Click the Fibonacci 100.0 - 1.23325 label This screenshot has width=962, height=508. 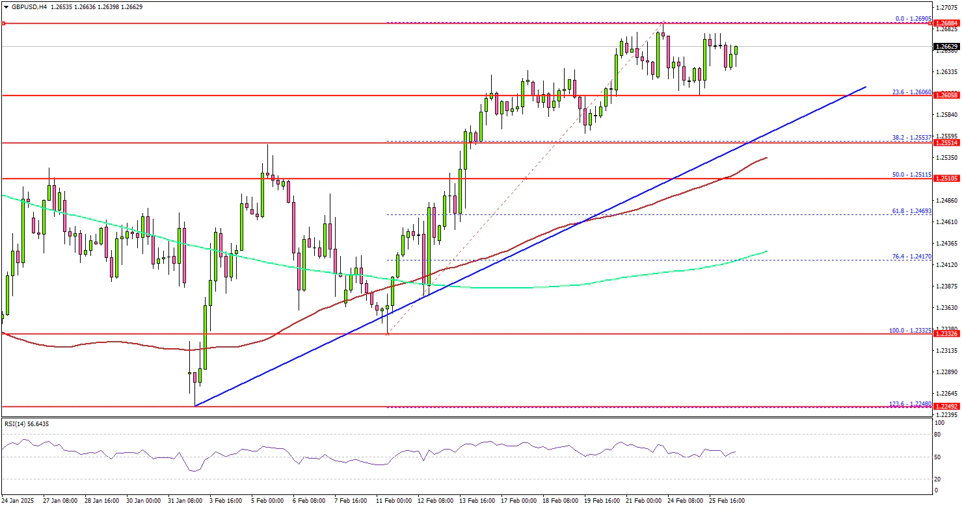[911, 330]
